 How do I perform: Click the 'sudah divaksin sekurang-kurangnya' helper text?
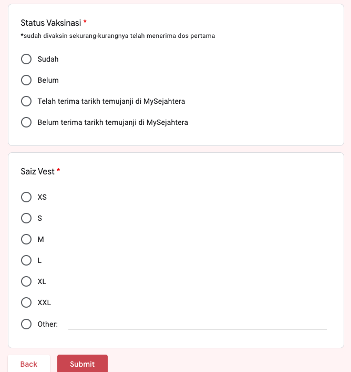(x=118, y=36)
